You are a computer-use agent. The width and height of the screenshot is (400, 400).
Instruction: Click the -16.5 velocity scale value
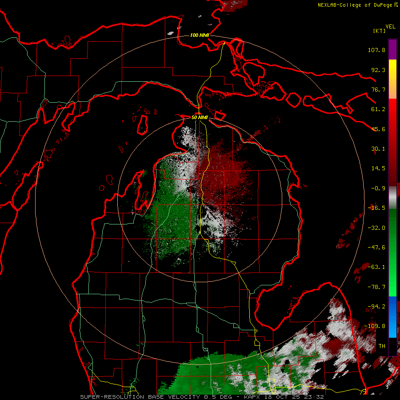(x=376, y=208)
